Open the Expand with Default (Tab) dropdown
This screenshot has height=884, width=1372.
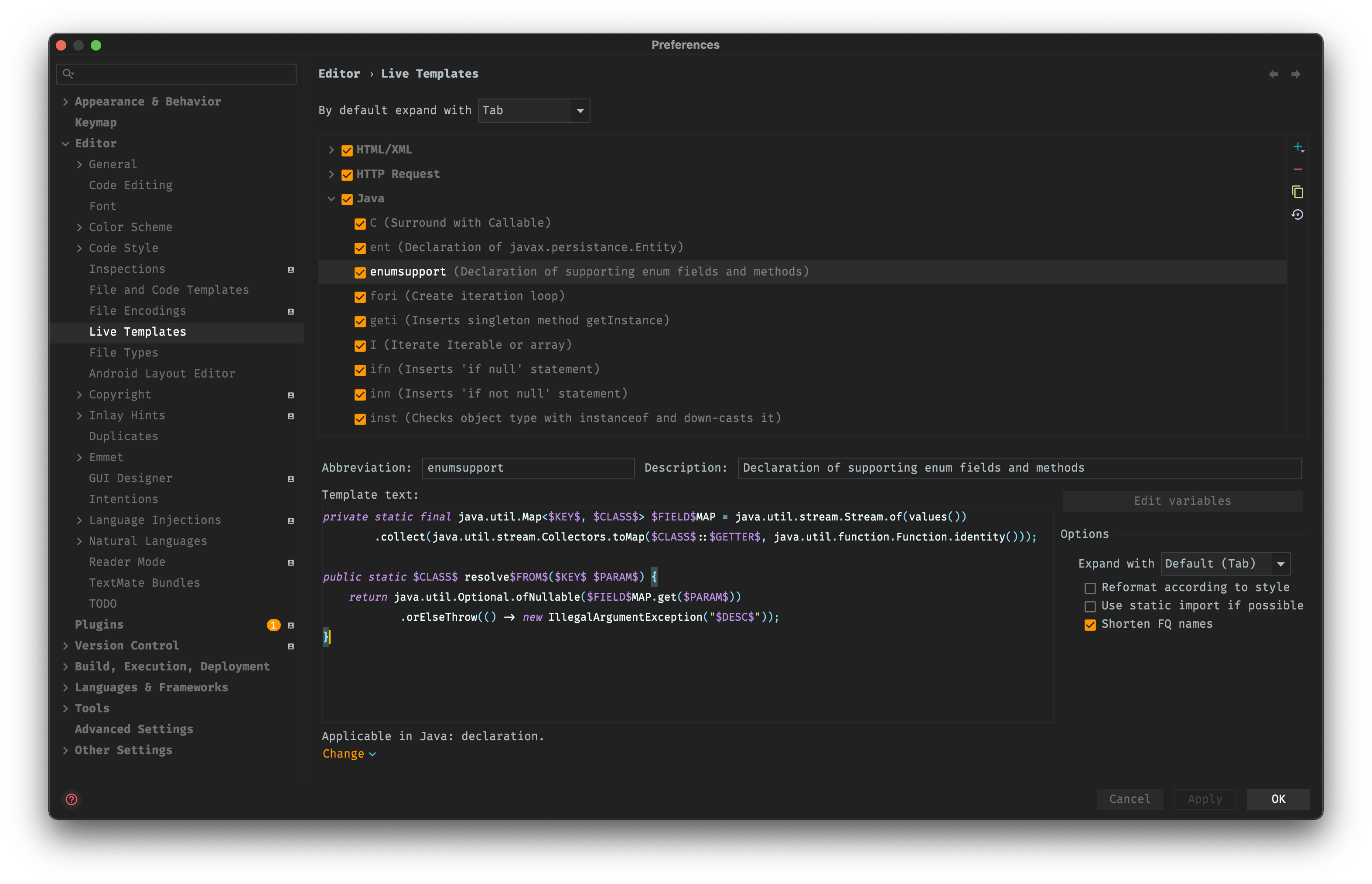click(x=1225, y=564)
